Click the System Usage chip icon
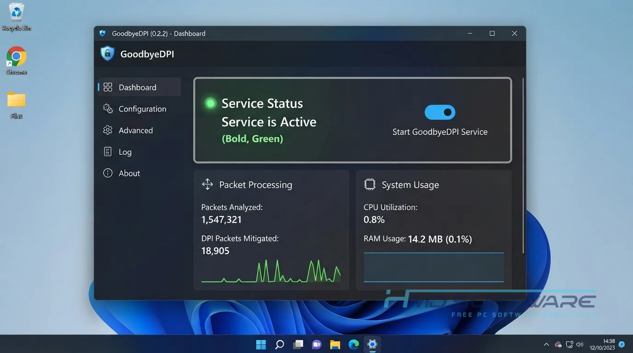This screenshot has width=633, height=353. pyautogui.click(x=369, y=185)
